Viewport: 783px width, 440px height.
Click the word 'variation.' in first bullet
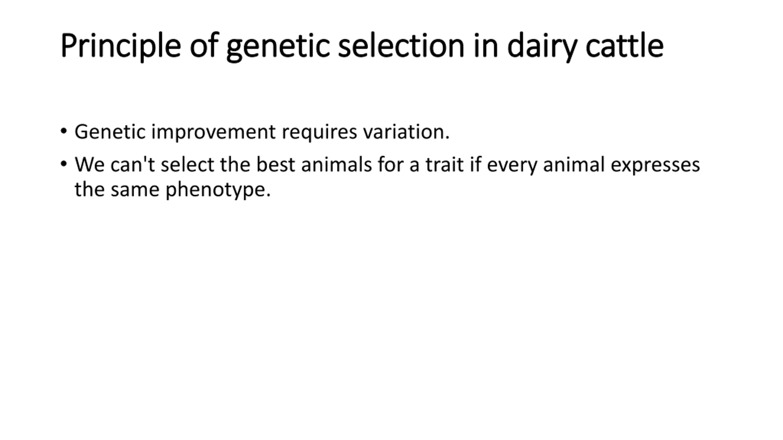coord(406,132)
